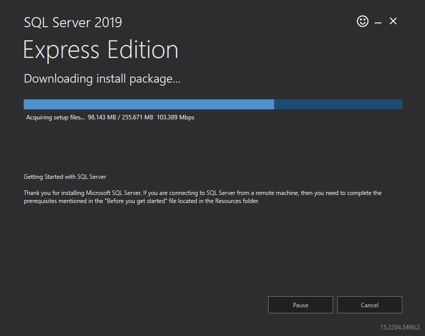The width and height of the screenshot is (425, 336).
Task: Click the Downloading install package label
Action: (102, 79)
